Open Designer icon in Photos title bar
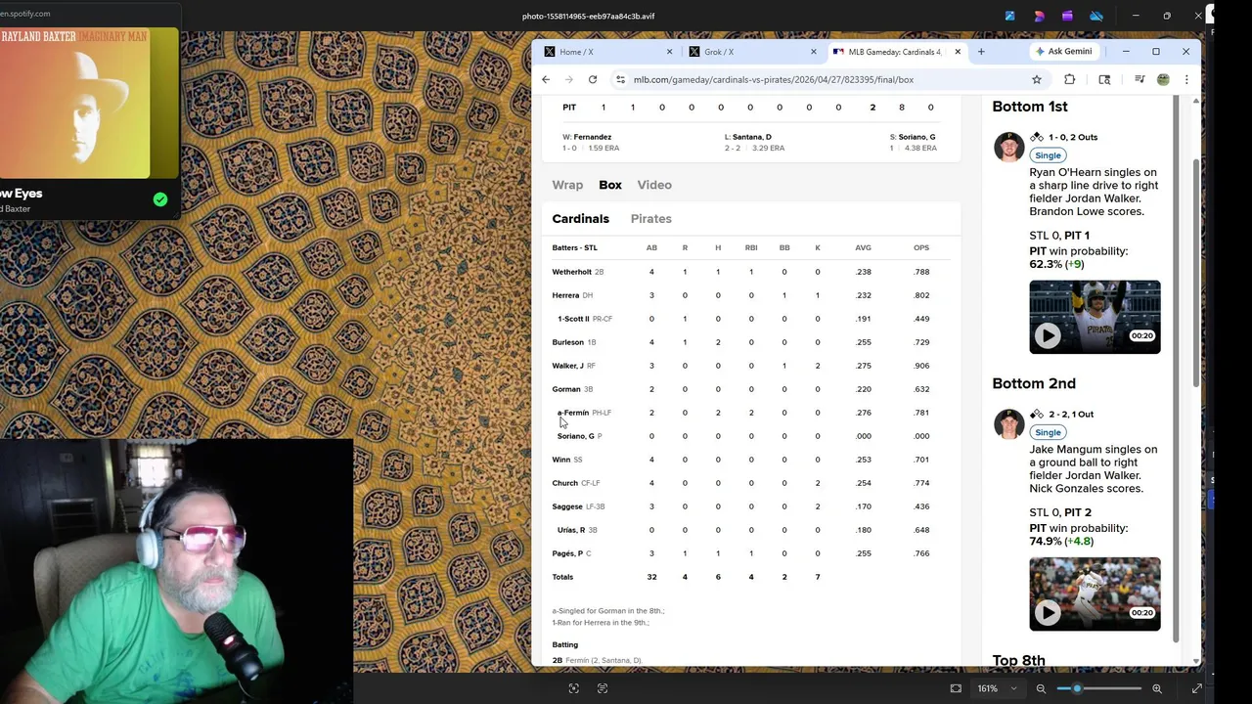The width and height of the screenshot is (1252, 704). (1039, 16)
